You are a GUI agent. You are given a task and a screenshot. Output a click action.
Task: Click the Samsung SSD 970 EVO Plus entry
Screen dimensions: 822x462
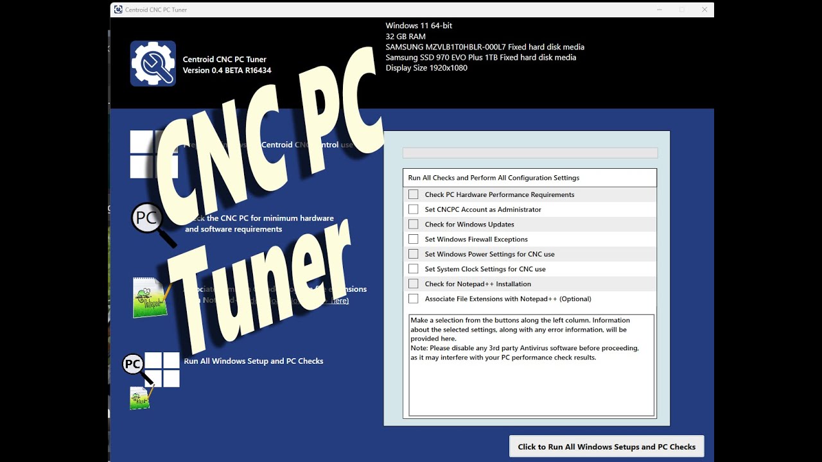[481, 57]
